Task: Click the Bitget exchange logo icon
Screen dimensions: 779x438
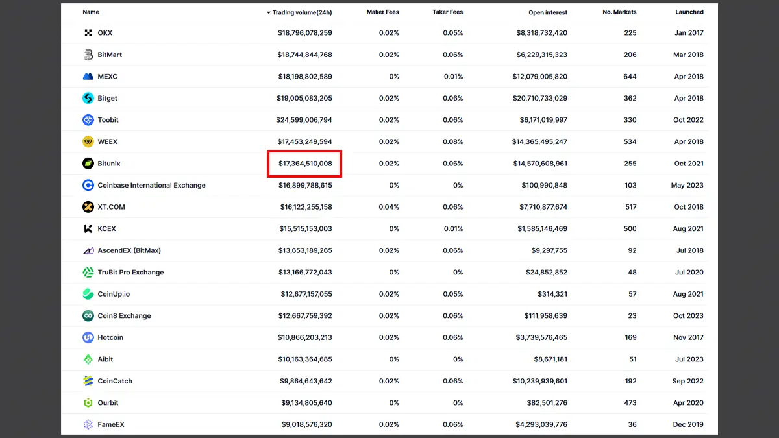Action: click(88, 98)
